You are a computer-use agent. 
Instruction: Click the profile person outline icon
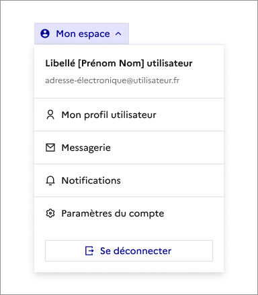pos(50,115)
